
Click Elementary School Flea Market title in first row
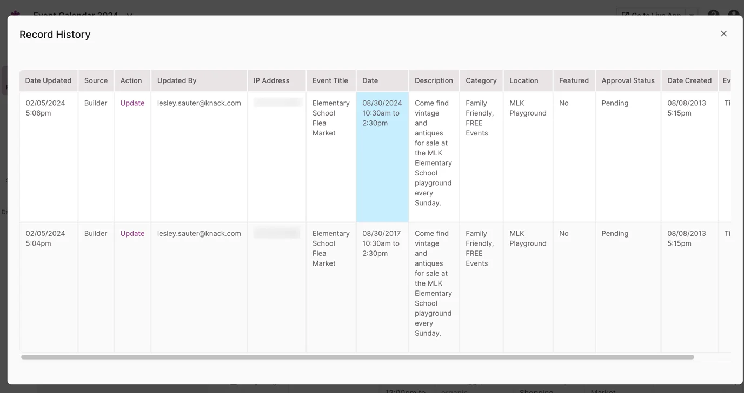[331, 118]
